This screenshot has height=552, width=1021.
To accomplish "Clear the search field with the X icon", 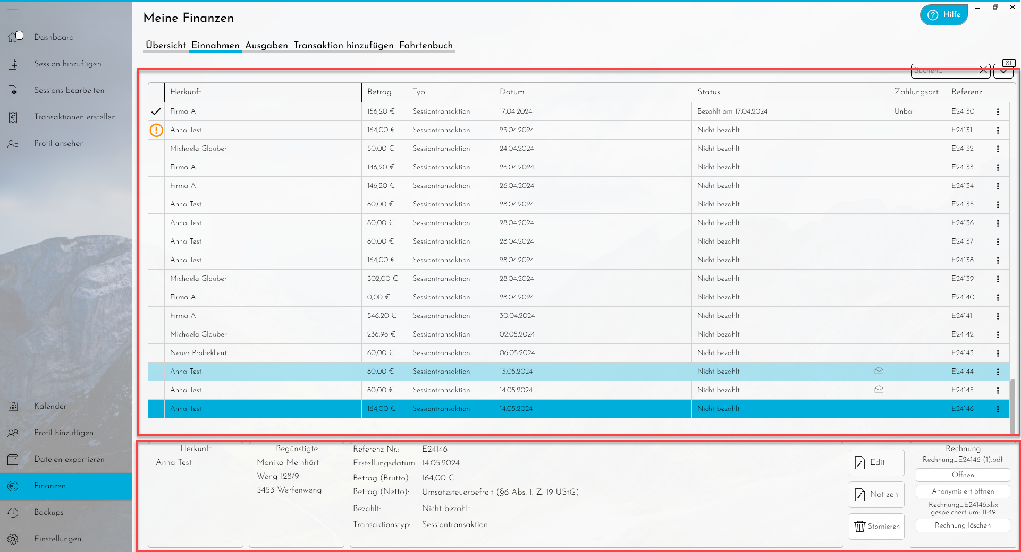I will [983, 70].
